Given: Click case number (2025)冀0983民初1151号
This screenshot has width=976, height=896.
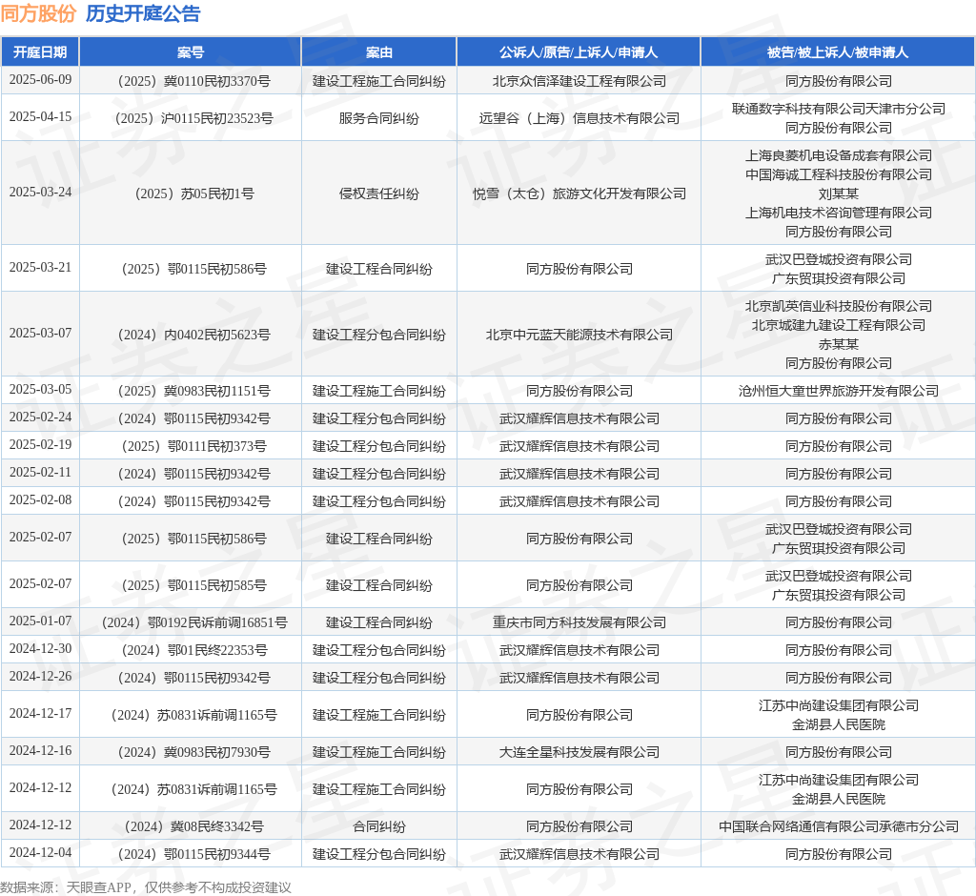Looking at the screenshot, I should click(x=194, y=391).
